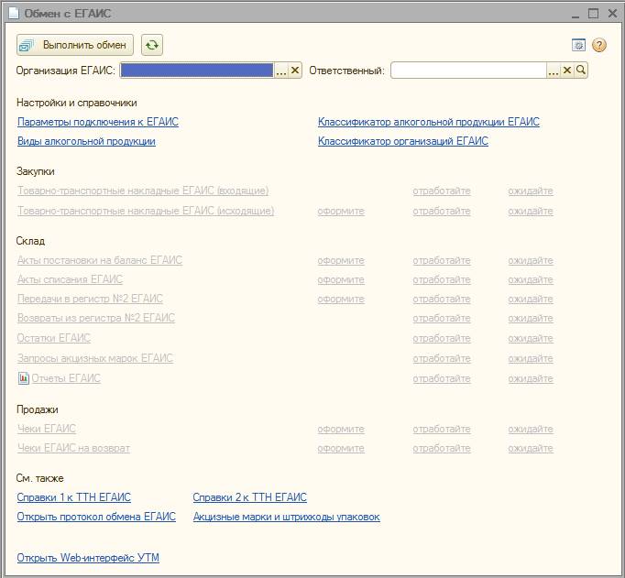Click оформите for Акты постановки на баланс
This screenshot has height=578, width=625.
341,260
